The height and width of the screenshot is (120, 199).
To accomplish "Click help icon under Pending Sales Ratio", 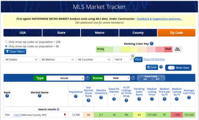I will (x=139, y=99).
